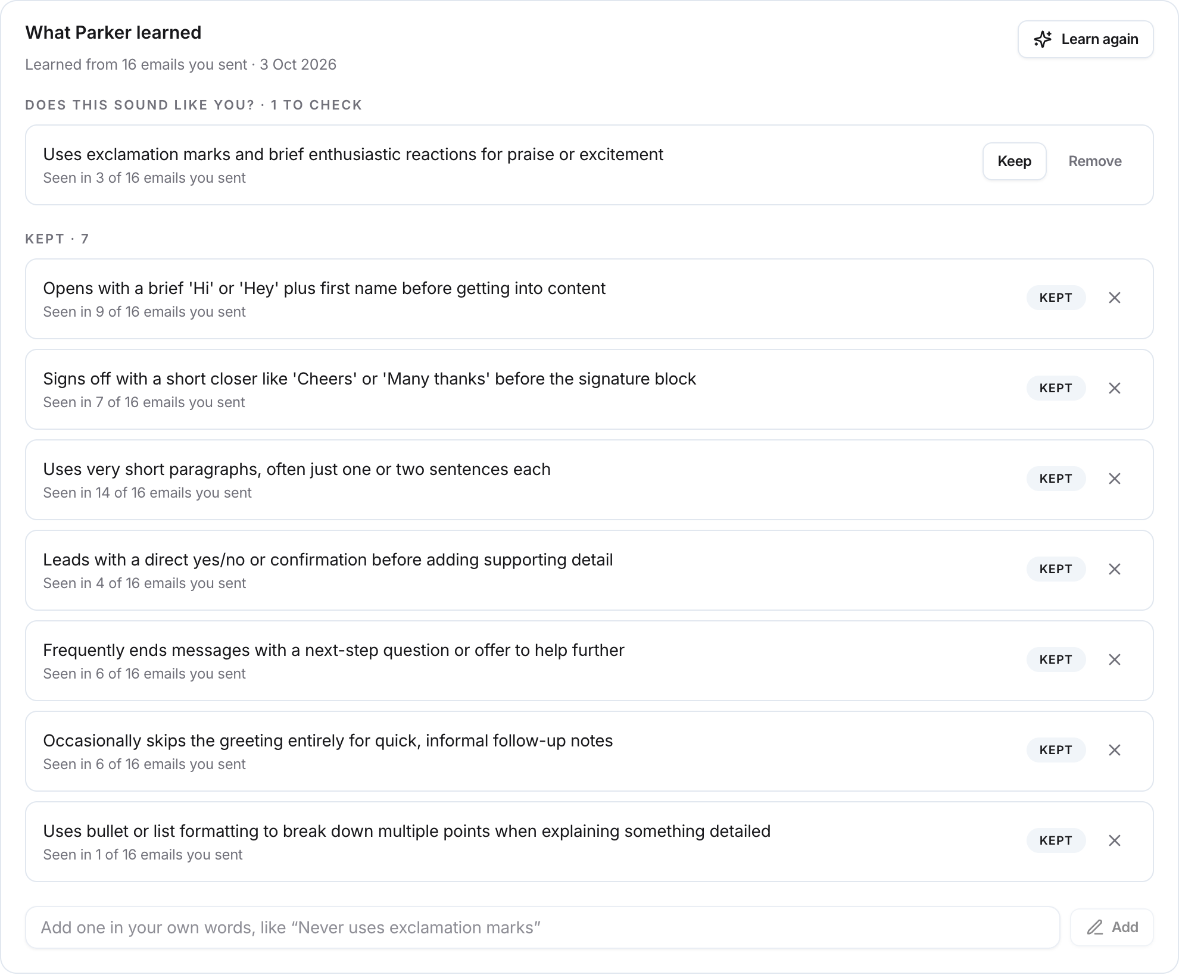The image size is (1179, 975).
Task: Delete the bullet formatting rule with X
Action: tap(1115, 840)
